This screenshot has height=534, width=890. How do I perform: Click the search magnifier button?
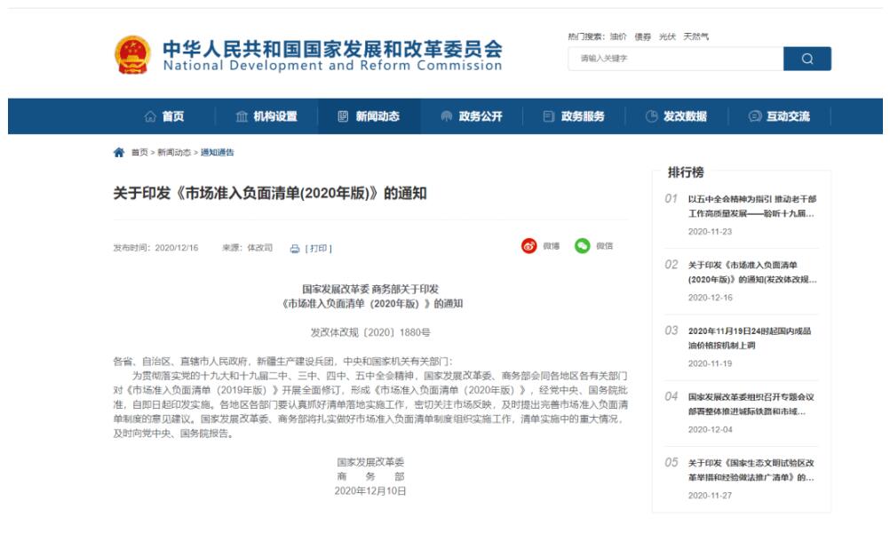pos(807,59)
